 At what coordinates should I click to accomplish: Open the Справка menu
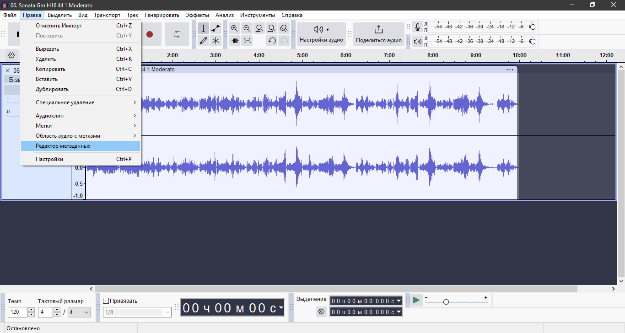click(x=292, y=15)
